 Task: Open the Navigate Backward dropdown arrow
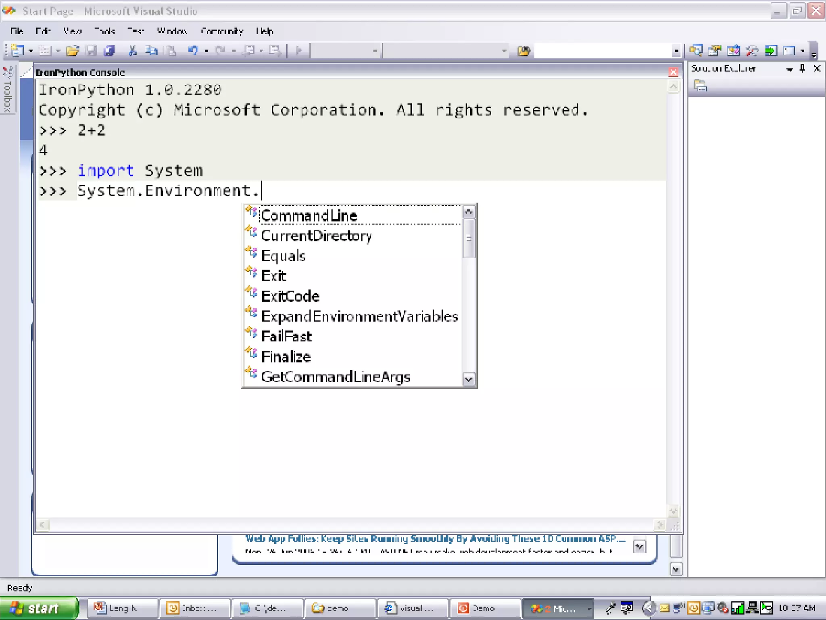pyautogui.click(x=261, y=51)
